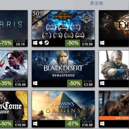Click Windows icon on Path of Exile tile

click(x=102, y=43)
